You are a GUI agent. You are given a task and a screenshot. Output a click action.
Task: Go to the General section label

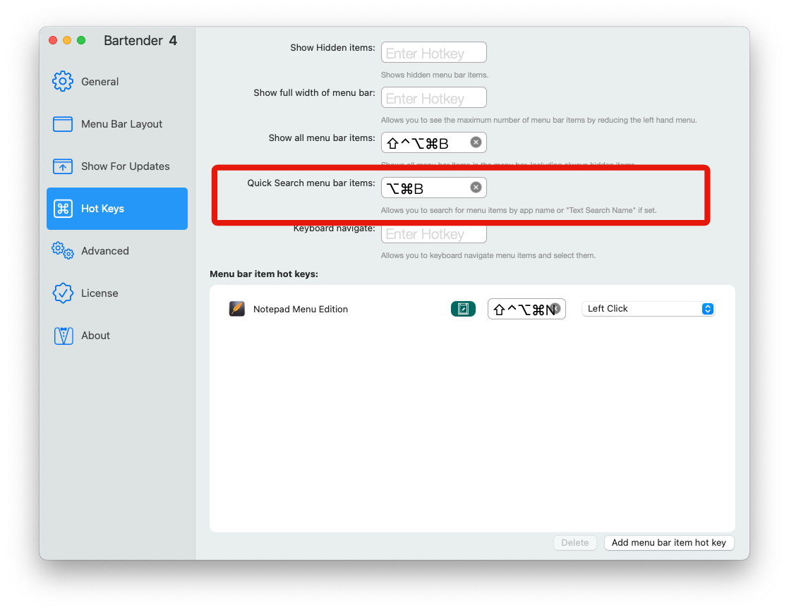100,82
